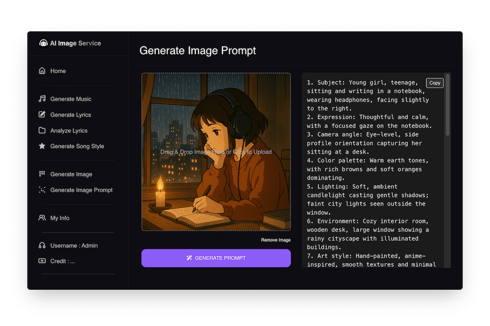Viewport: 490px width, 326px height.
Task: Click the star icon for Generate Song Style
Action: 42,146
